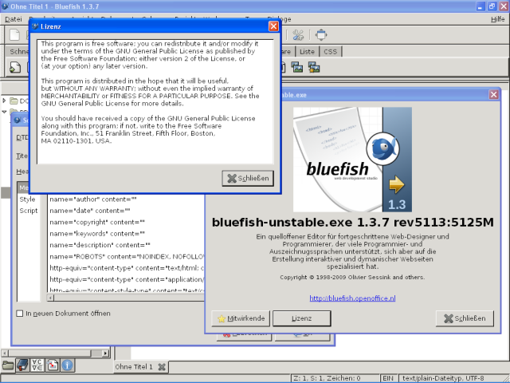510x383 pixels.
Task: Open the snippets sidebar tab icon
Action: coord(53,365)
